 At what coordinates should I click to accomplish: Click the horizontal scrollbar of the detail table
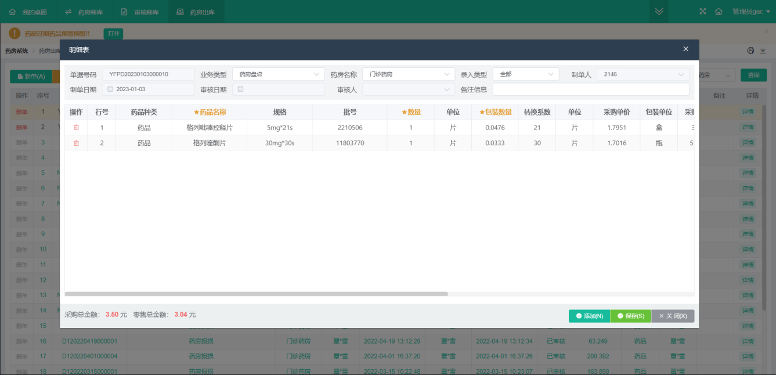click(x=256, y=294)
